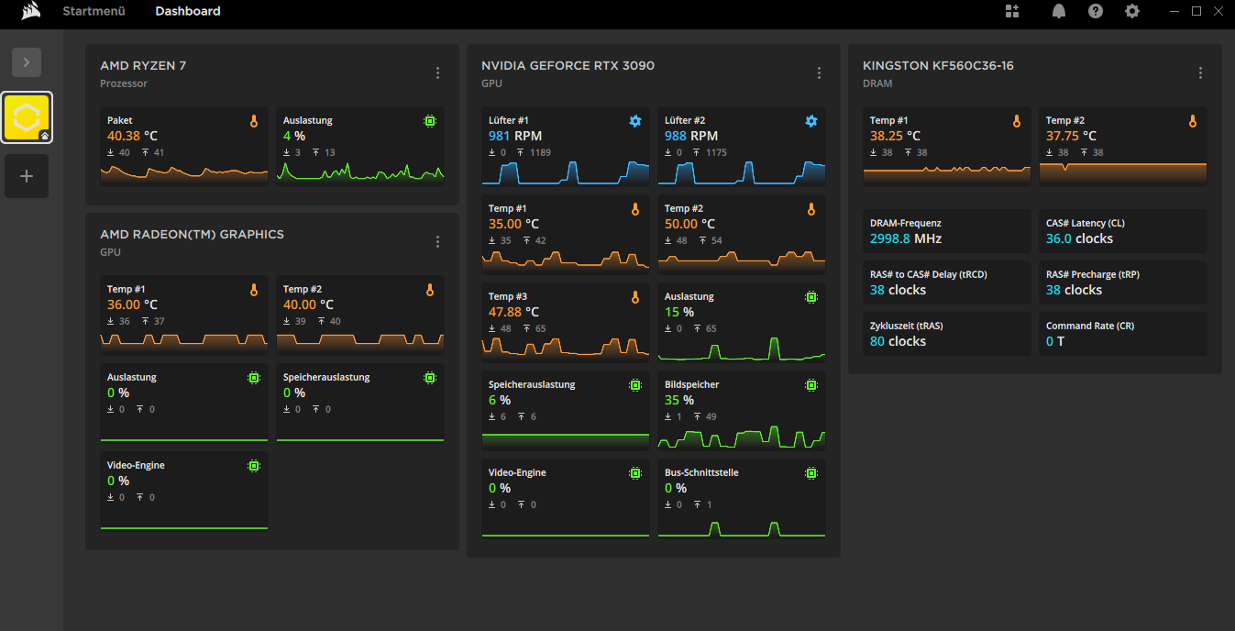This screenshot has width=1235, height=631.
Task: Click the Radeon Temp #2 40.00 °C value
Action: coord(308,304)
